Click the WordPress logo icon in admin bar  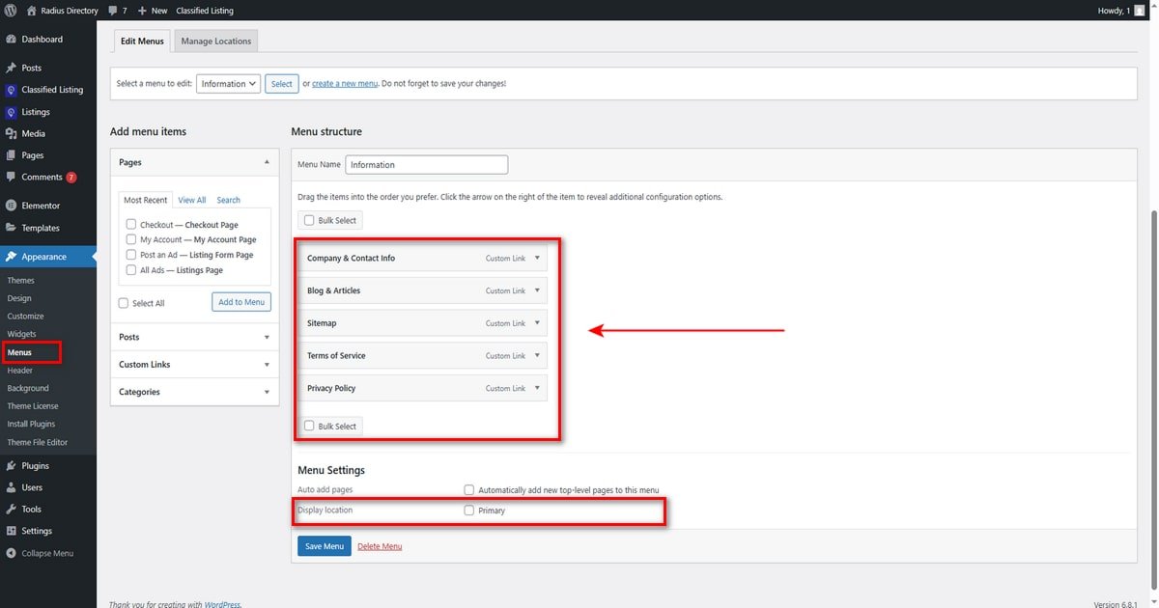coord(11,11)
